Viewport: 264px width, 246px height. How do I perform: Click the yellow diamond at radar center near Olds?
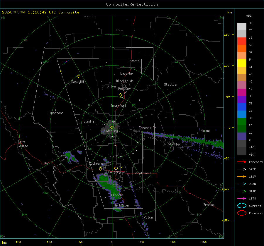pyautogui.click(x=112, y=128)
